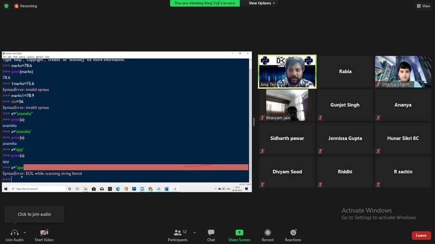Open the View layout button
The image size is (435, 244).
(423, 6)
